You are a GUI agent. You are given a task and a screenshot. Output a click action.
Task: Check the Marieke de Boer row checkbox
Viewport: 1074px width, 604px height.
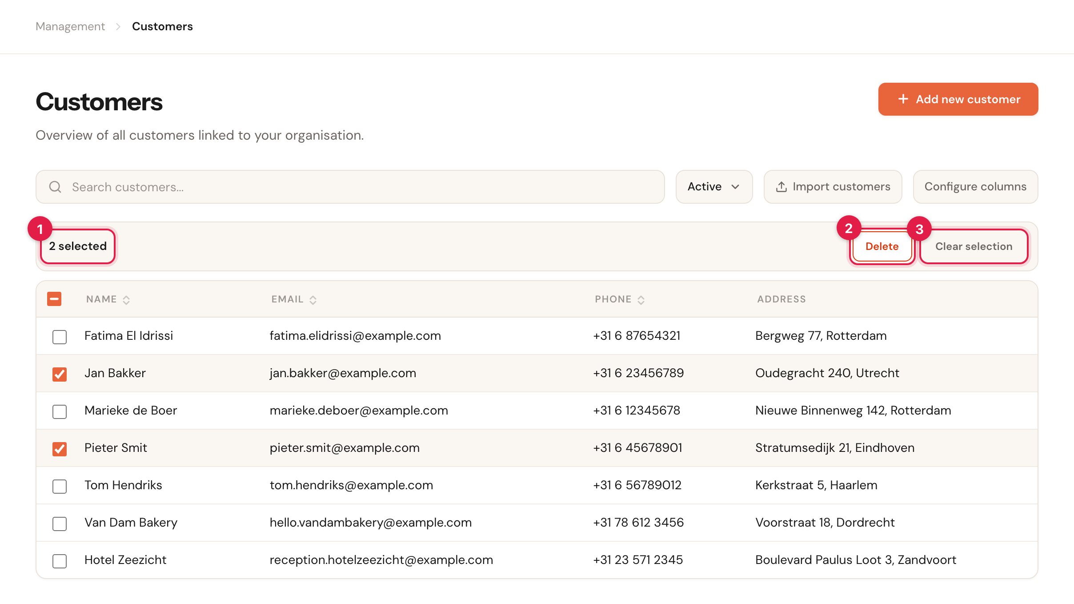pyautogui.click(x=60, y=412)
